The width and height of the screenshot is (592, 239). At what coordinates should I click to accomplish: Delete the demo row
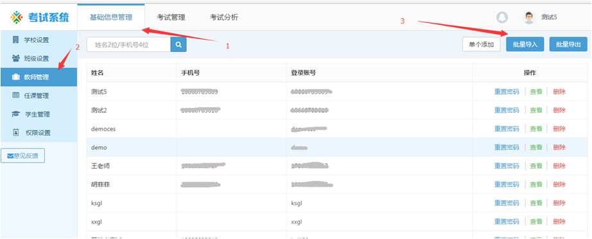pos(559,147)
